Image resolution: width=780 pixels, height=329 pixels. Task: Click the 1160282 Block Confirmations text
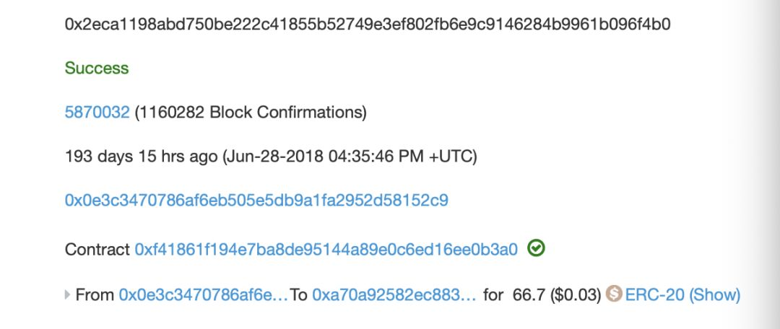click(x=251, y=113)
